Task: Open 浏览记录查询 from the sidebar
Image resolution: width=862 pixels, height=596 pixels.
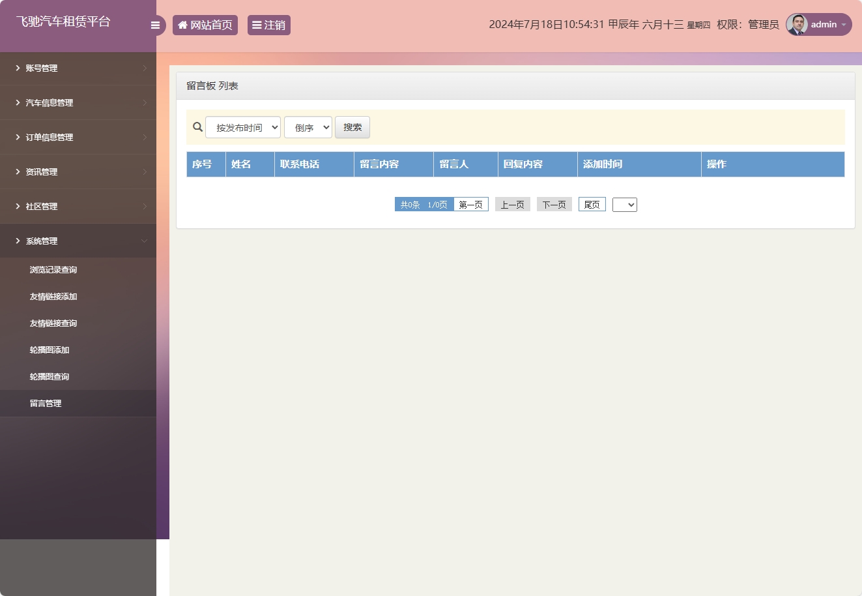Action: pos(53,269)
